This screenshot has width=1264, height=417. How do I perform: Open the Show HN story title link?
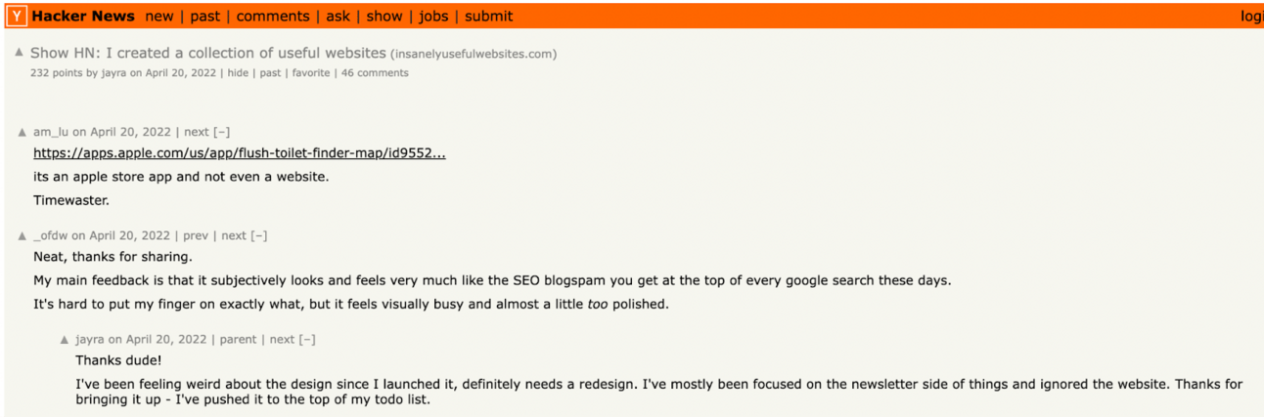point(207,53)
